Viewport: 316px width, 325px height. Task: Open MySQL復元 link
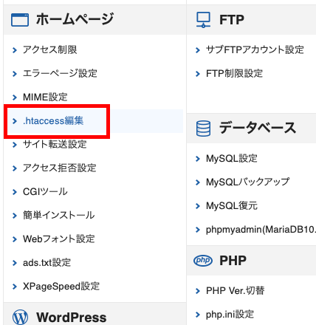pos(232,205)
